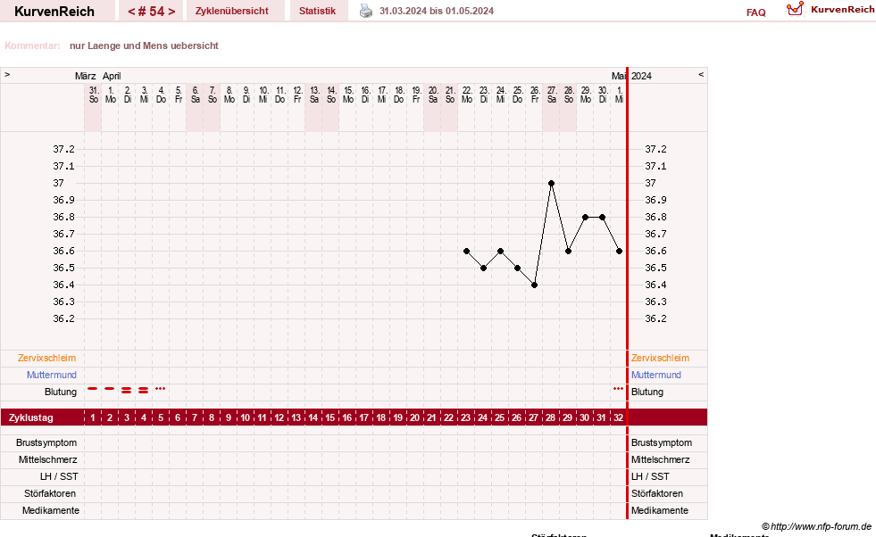Click the right Medikamente row label
The height and width of the screenshot is (537, 876).
point(660,511)
